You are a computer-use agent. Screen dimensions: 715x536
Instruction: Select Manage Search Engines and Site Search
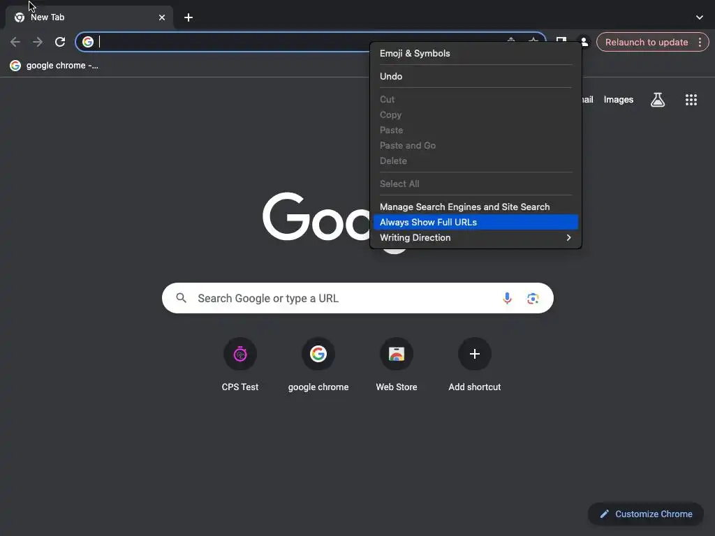coord(476,207)
